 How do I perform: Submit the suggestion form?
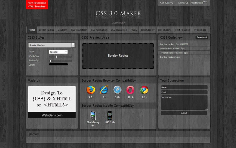tap(184, 113)
